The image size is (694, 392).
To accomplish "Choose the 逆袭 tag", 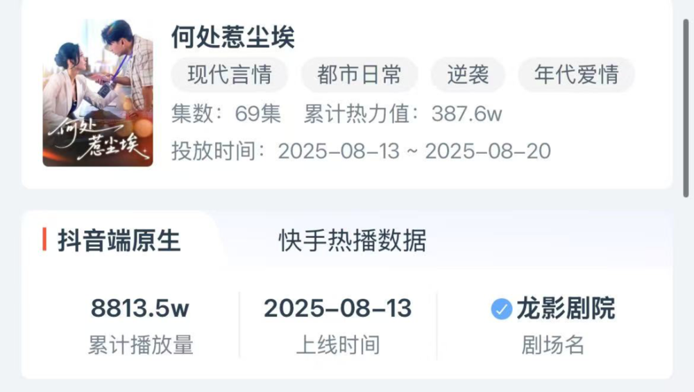I will click(468, 75).
